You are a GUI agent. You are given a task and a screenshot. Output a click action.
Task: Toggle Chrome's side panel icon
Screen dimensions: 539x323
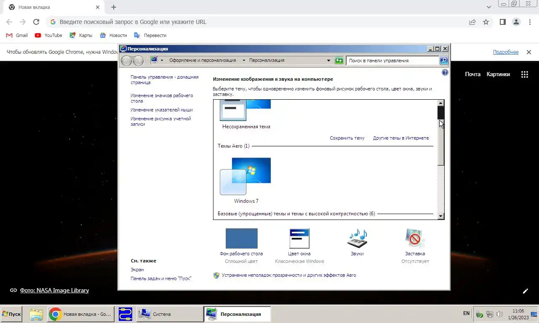point(503,22)
